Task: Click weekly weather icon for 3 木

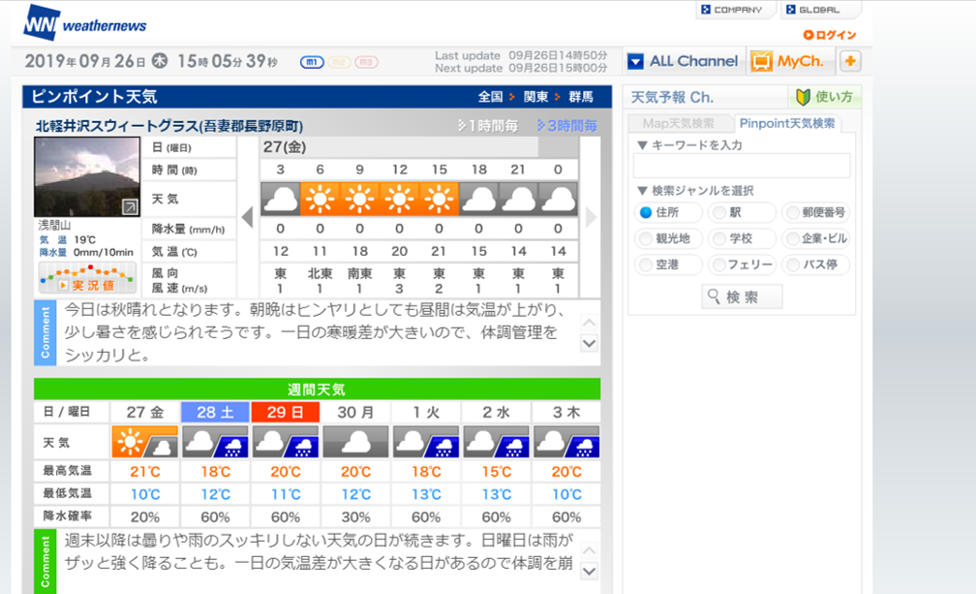Action: (566, 442)
